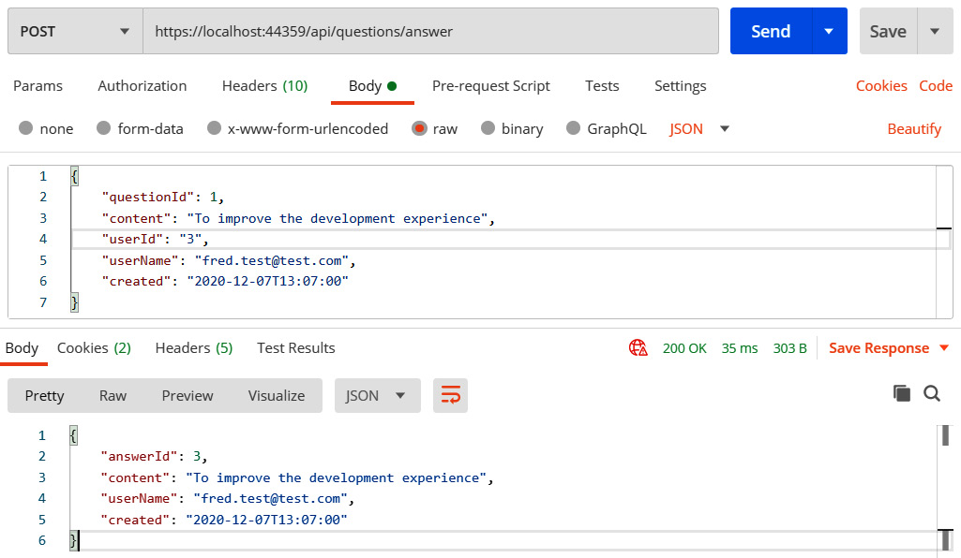Screen dimensions: 961x558
Task: Open the POST method dropdown
Action: (x=75, y=32)
